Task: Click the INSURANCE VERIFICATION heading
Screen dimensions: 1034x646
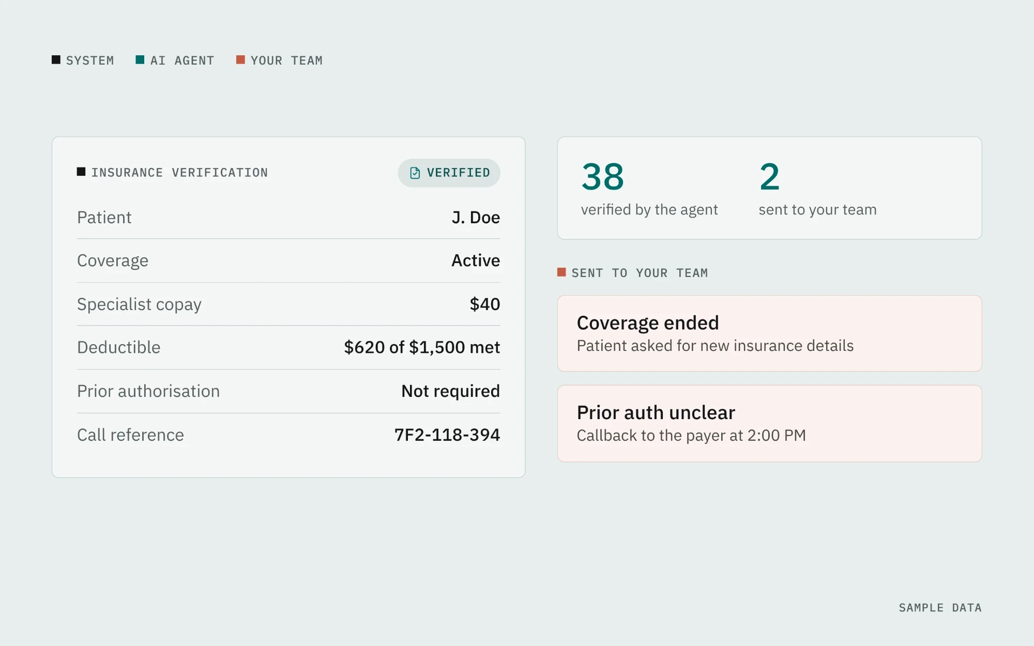Action: pos(179,173)
